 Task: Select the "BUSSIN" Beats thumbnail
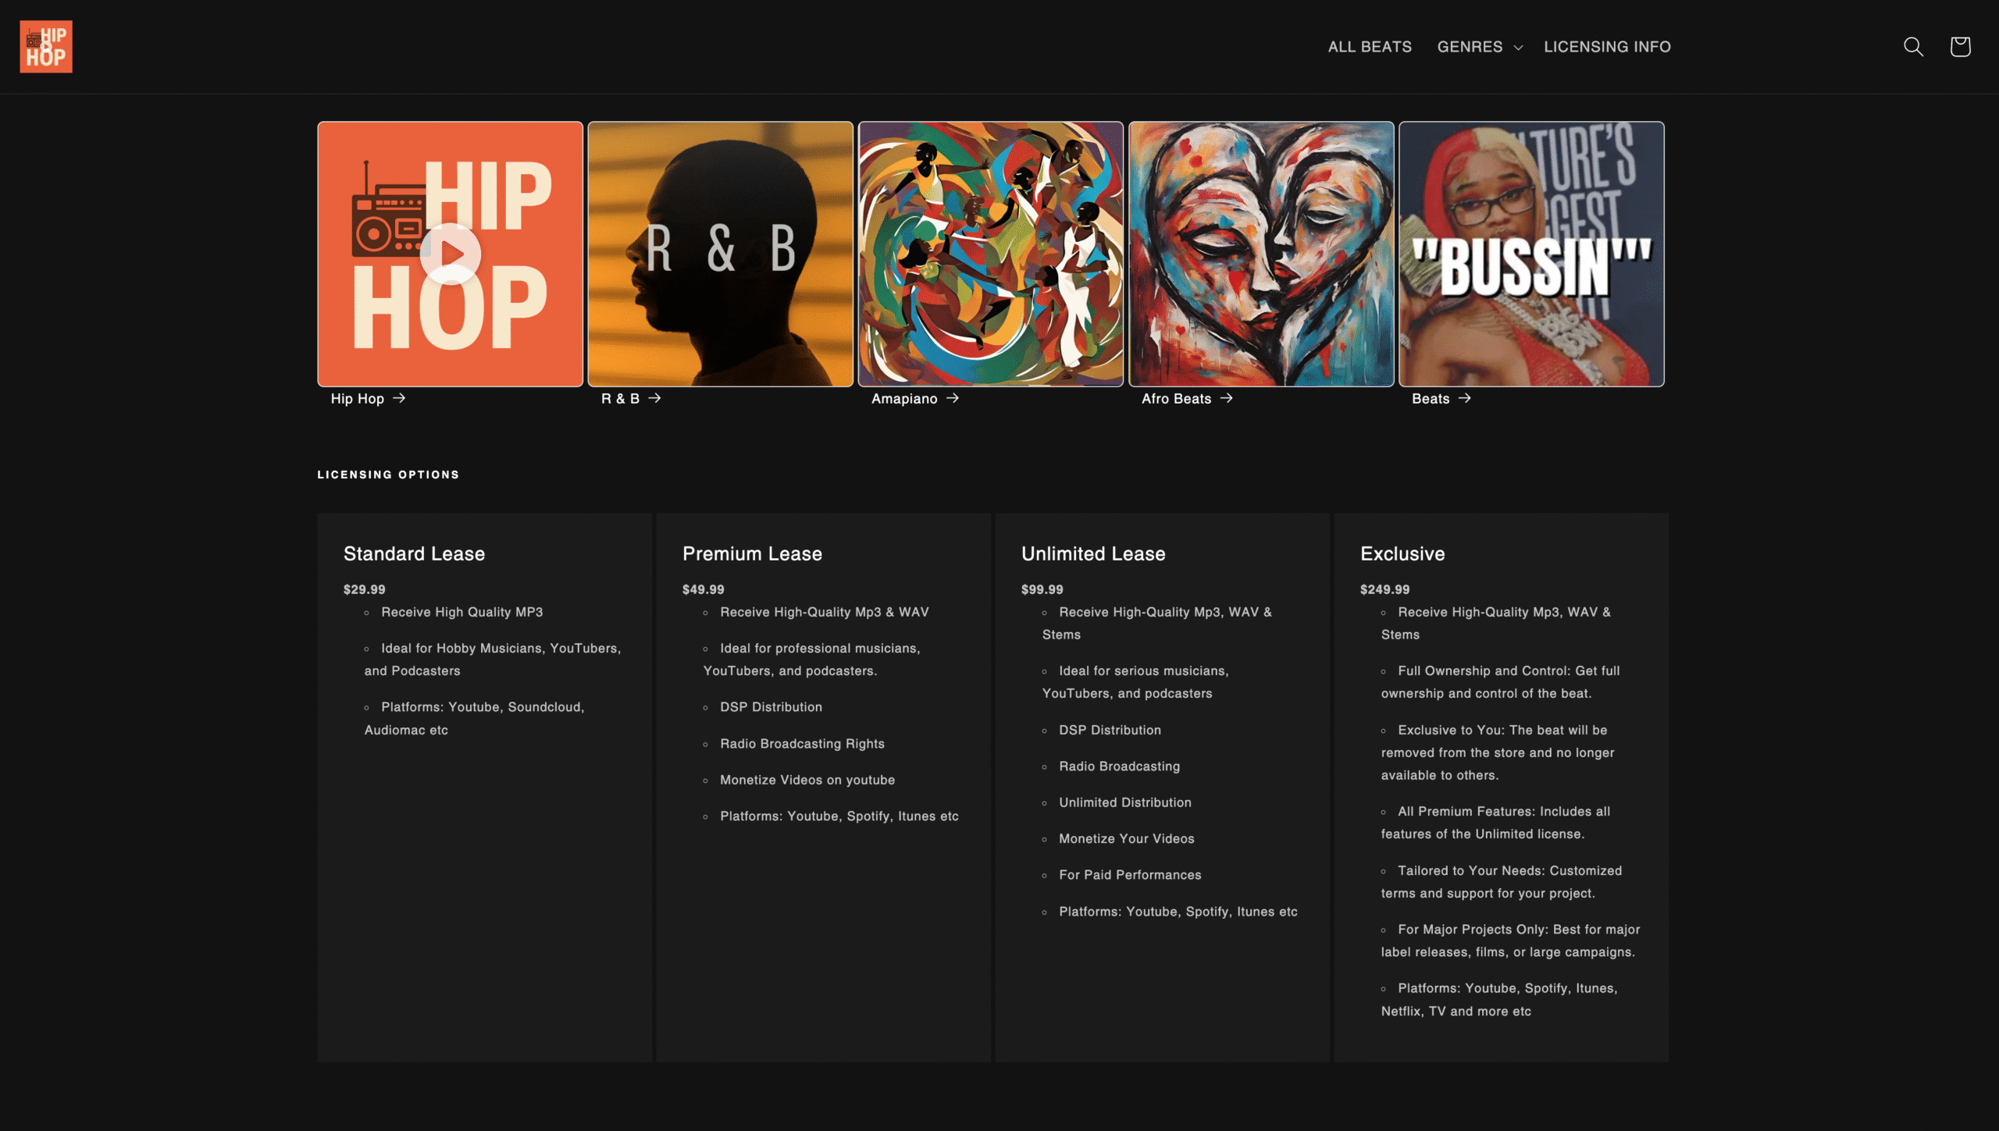coord(1530,254)
